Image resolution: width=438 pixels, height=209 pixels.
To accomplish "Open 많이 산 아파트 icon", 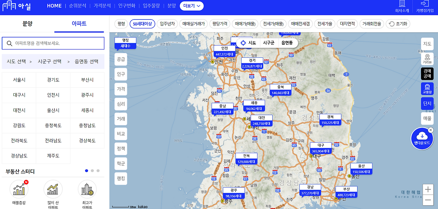I will pos(53,189).
